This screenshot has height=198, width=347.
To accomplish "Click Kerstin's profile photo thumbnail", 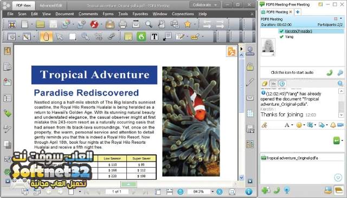I will [x=268, y=47].
